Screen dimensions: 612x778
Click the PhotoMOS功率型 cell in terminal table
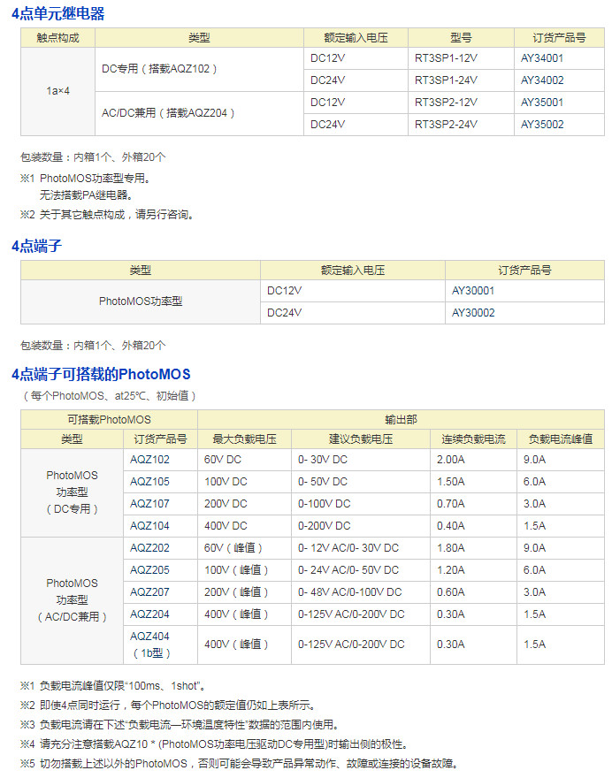[141, 301]
